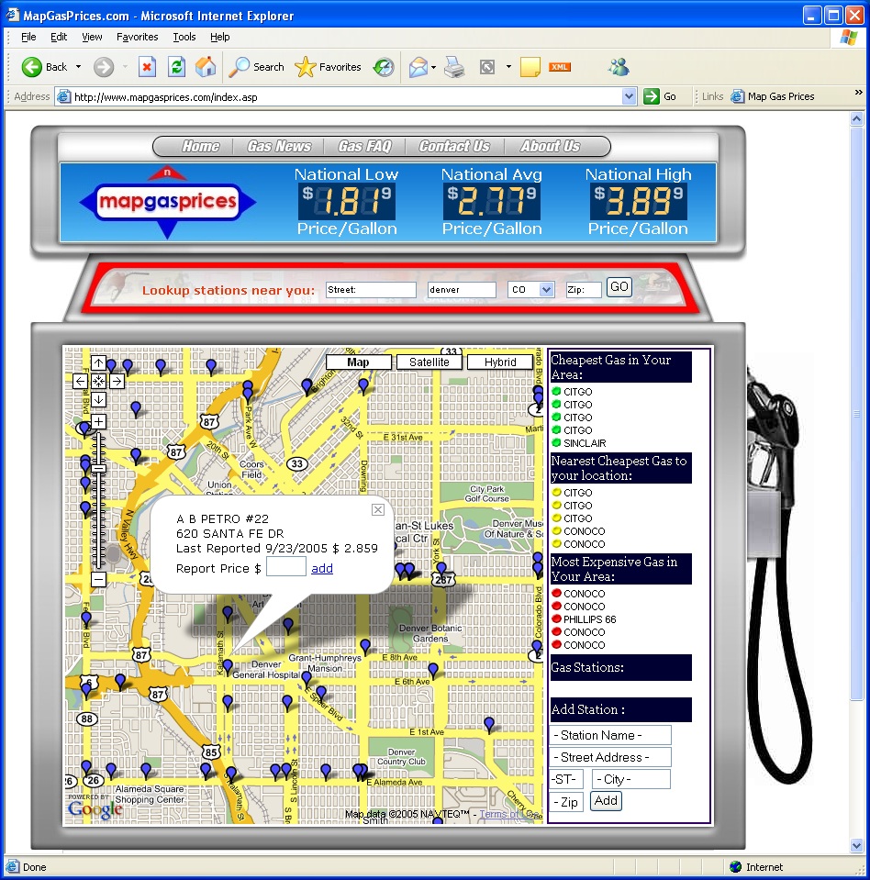Image resolution: width=870 pixels, height=880 pixels.
Task: Click the Report Price input box
Action: pos(286,567)
